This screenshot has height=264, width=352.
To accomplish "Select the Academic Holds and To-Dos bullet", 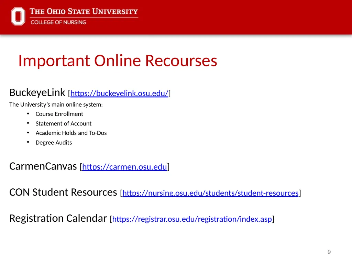I will coord(71,133).
